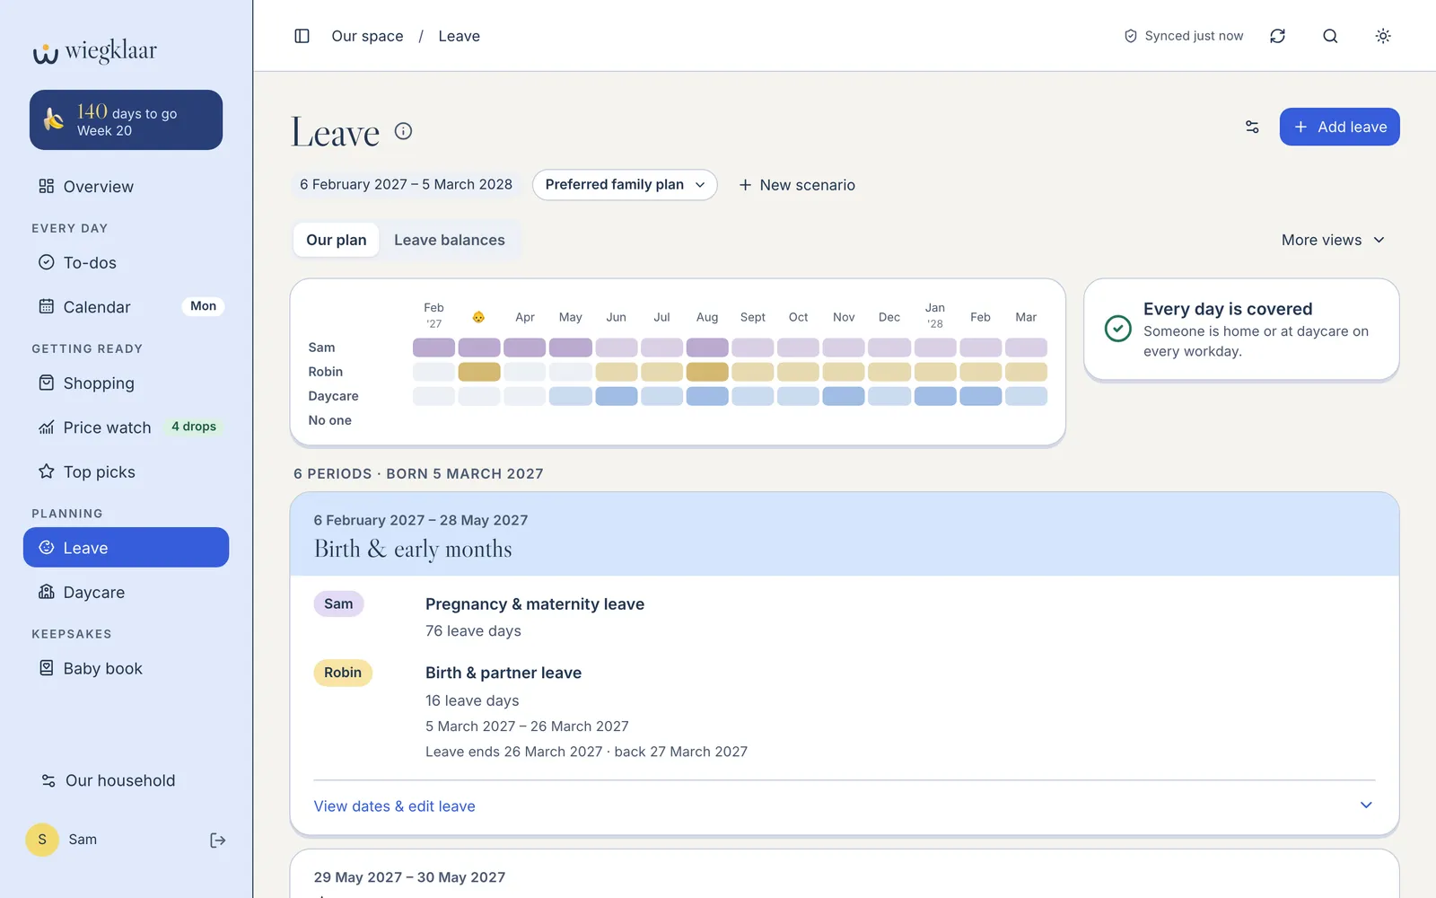Go to Shopping page

(126, 383)
